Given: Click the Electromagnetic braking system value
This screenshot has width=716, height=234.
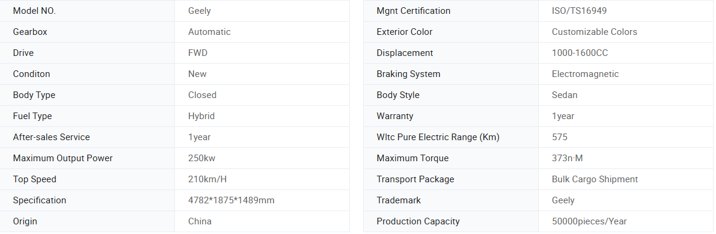Looking at the screenshot, I should point(585,74).
